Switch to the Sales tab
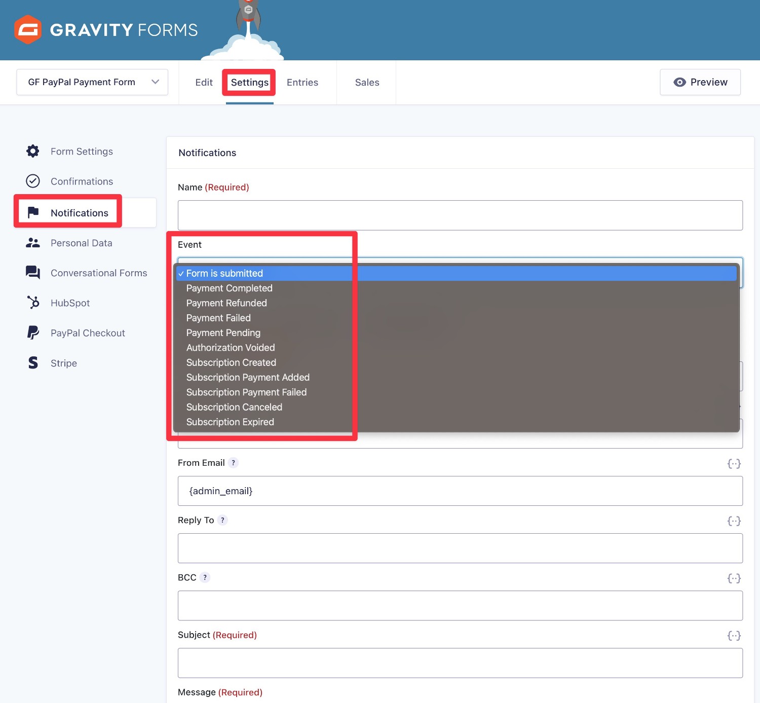This screenshot has height=703, width=760. pyautogui.click(x=367, y=82)
